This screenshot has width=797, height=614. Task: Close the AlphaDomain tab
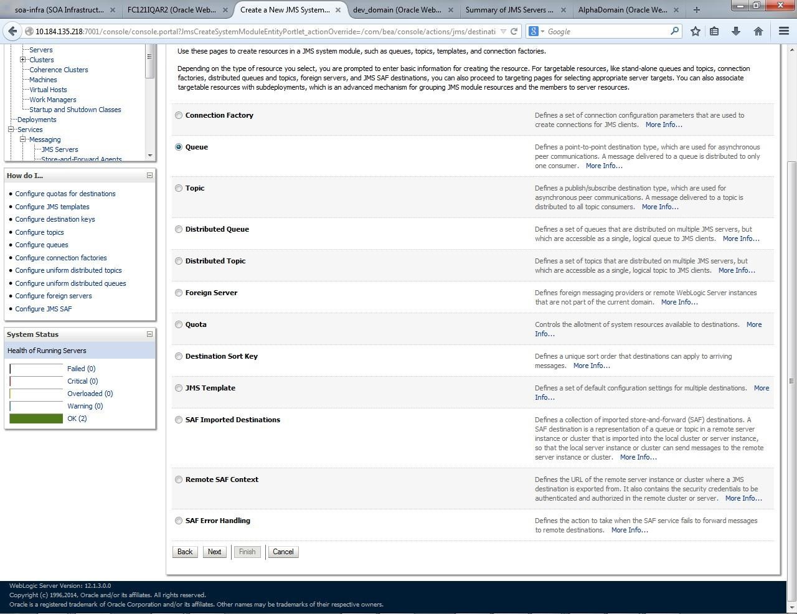(676, 10)
